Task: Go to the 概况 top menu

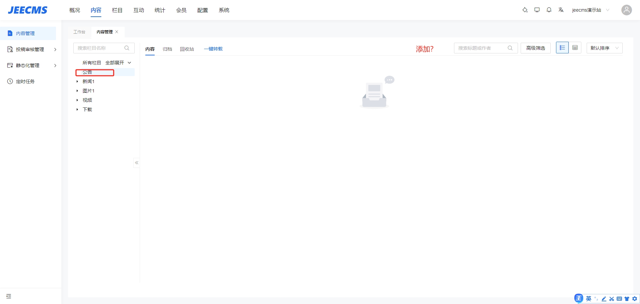Action: 75,10
